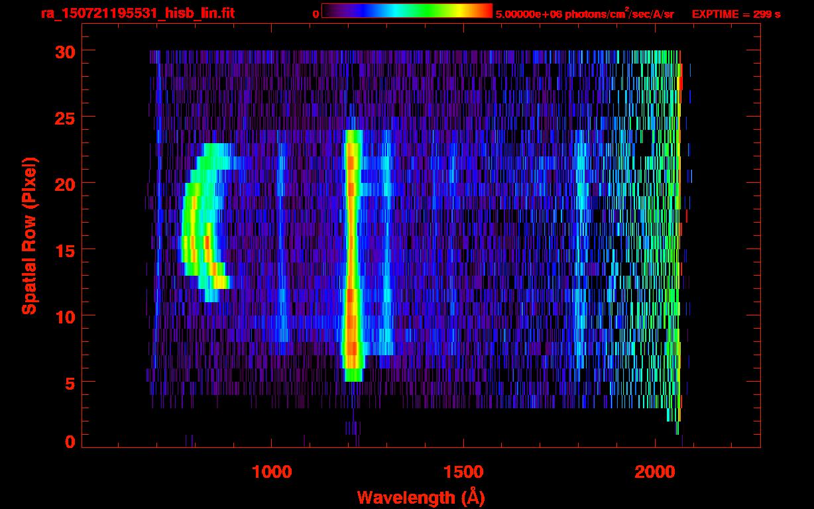Click the EXPTIME = 299 s text
This screenshot has height=509, width=814.
tap(736, 14)
